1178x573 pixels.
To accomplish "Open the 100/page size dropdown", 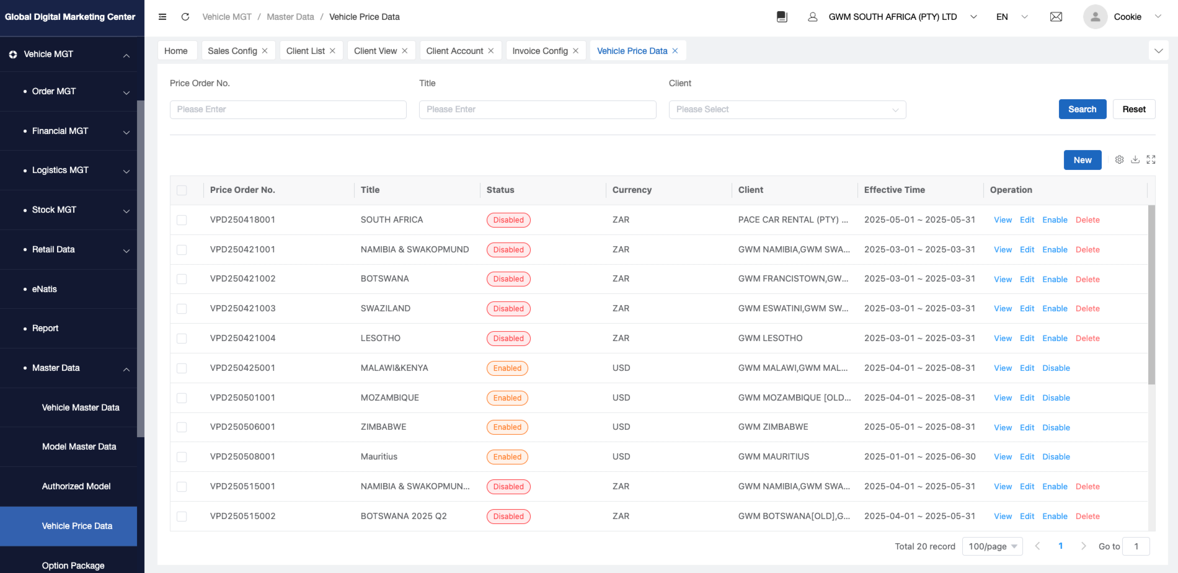I will tap(992, 546).
